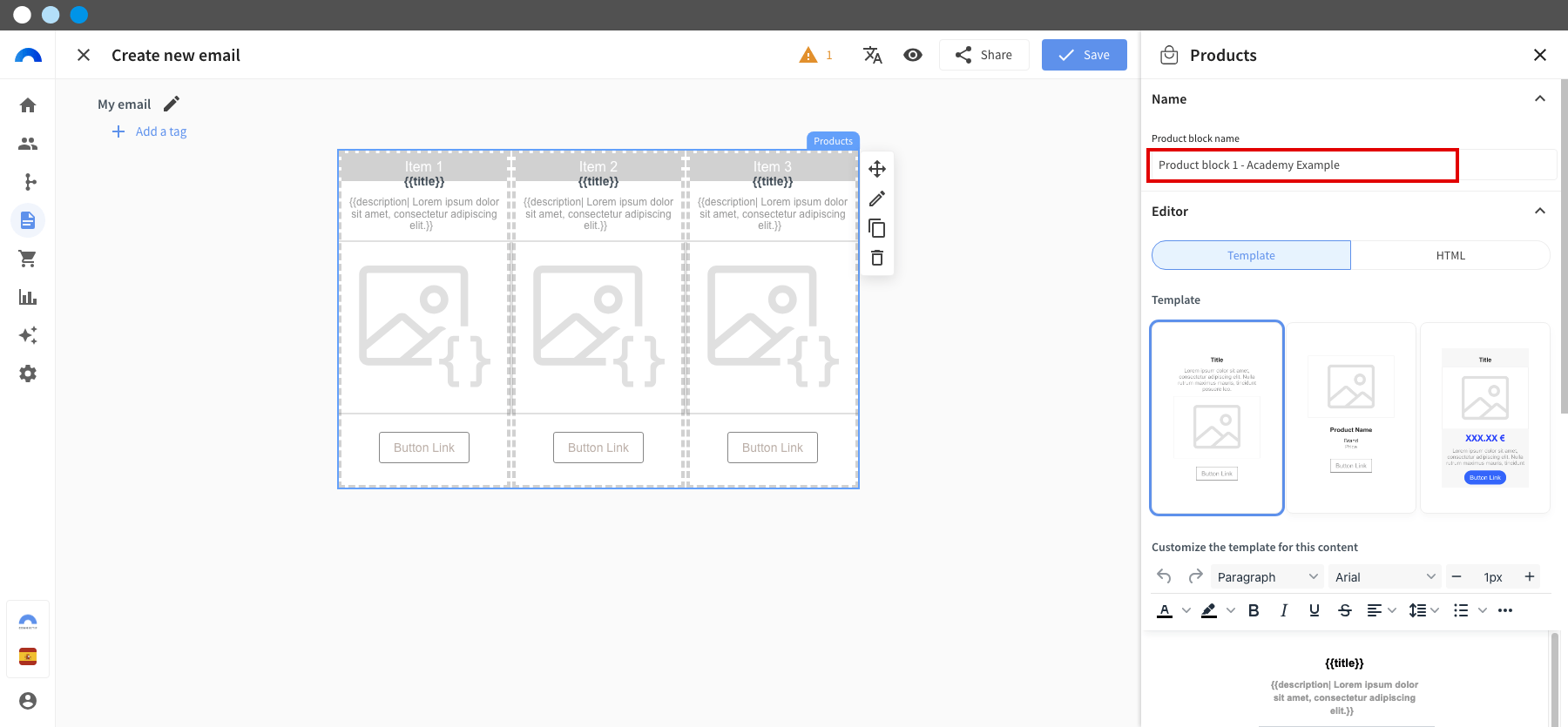Click the undo arrow in editor

tap(1164, 576)
